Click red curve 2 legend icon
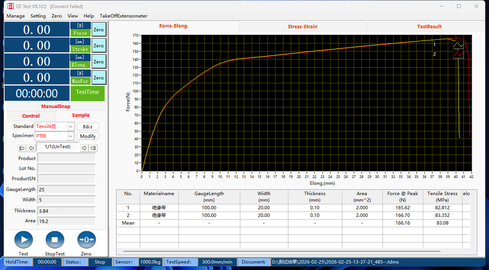The width and height of the screenshot is (489, 270). point(458,54)
